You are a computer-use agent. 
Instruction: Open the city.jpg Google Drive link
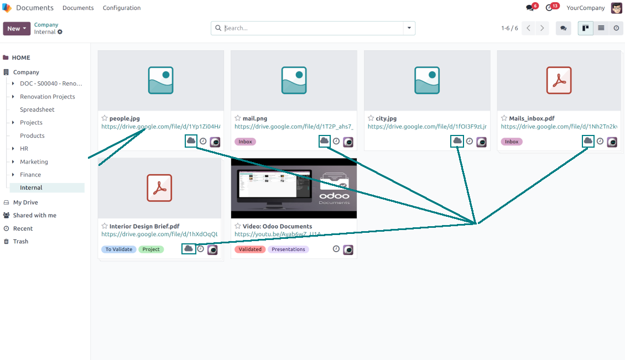pyautogui.click(x=427, y=127)
